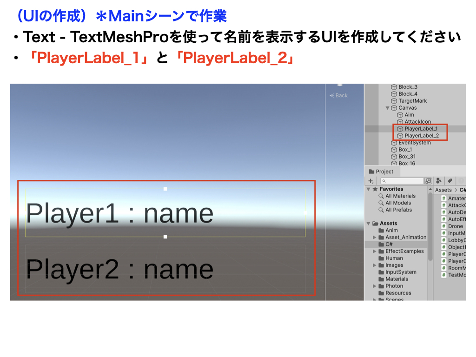Collapse the Canvas hierarchy node
Viewport: 476px width, 357px height.
tap(387, 108)
